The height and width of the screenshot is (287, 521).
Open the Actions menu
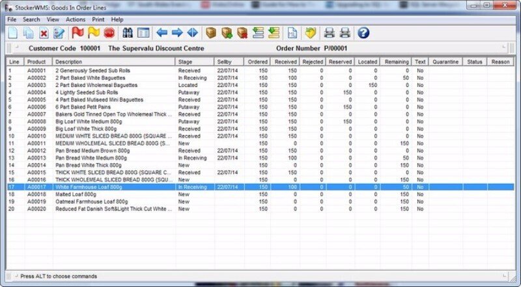tap(76, 19)
